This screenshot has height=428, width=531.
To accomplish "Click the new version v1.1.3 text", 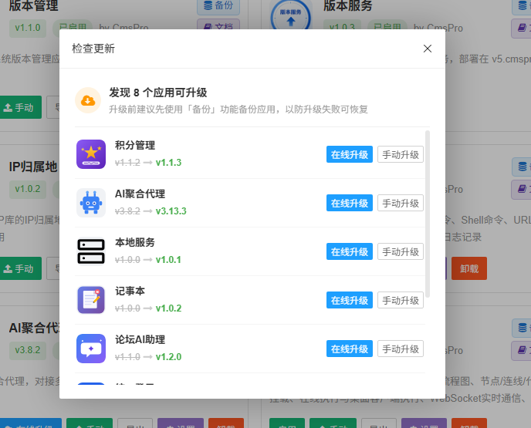I will click(169, 163).
